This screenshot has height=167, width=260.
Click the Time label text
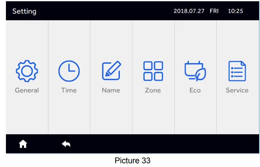(x=69, y=90)
